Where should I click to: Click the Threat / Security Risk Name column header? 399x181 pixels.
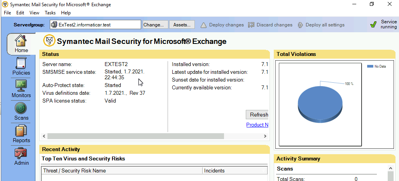[x=122, y=171]
